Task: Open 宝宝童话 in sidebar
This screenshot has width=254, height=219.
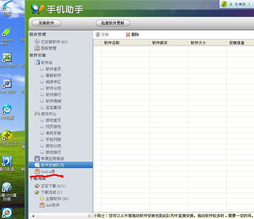Action: 51,107
